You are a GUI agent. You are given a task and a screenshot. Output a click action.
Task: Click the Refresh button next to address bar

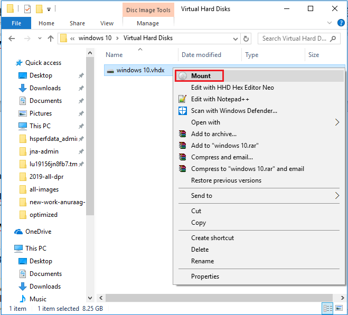[x=246, y=39]
